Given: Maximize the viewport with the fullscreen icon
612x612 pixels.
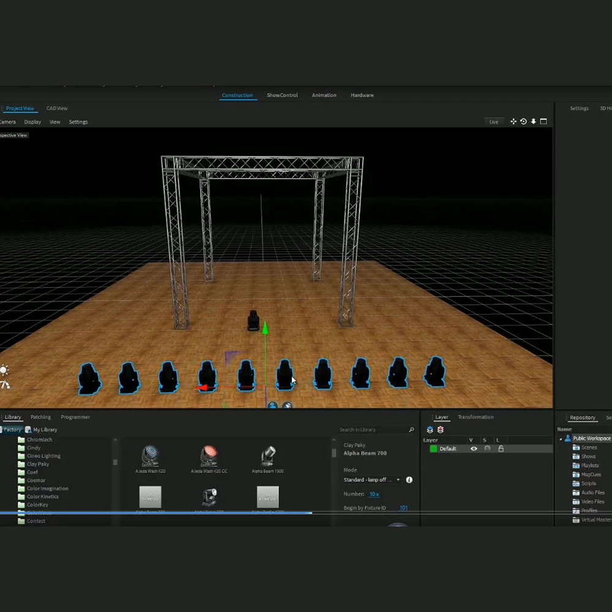Looking at the screenshot, I should tap(543, 122).
